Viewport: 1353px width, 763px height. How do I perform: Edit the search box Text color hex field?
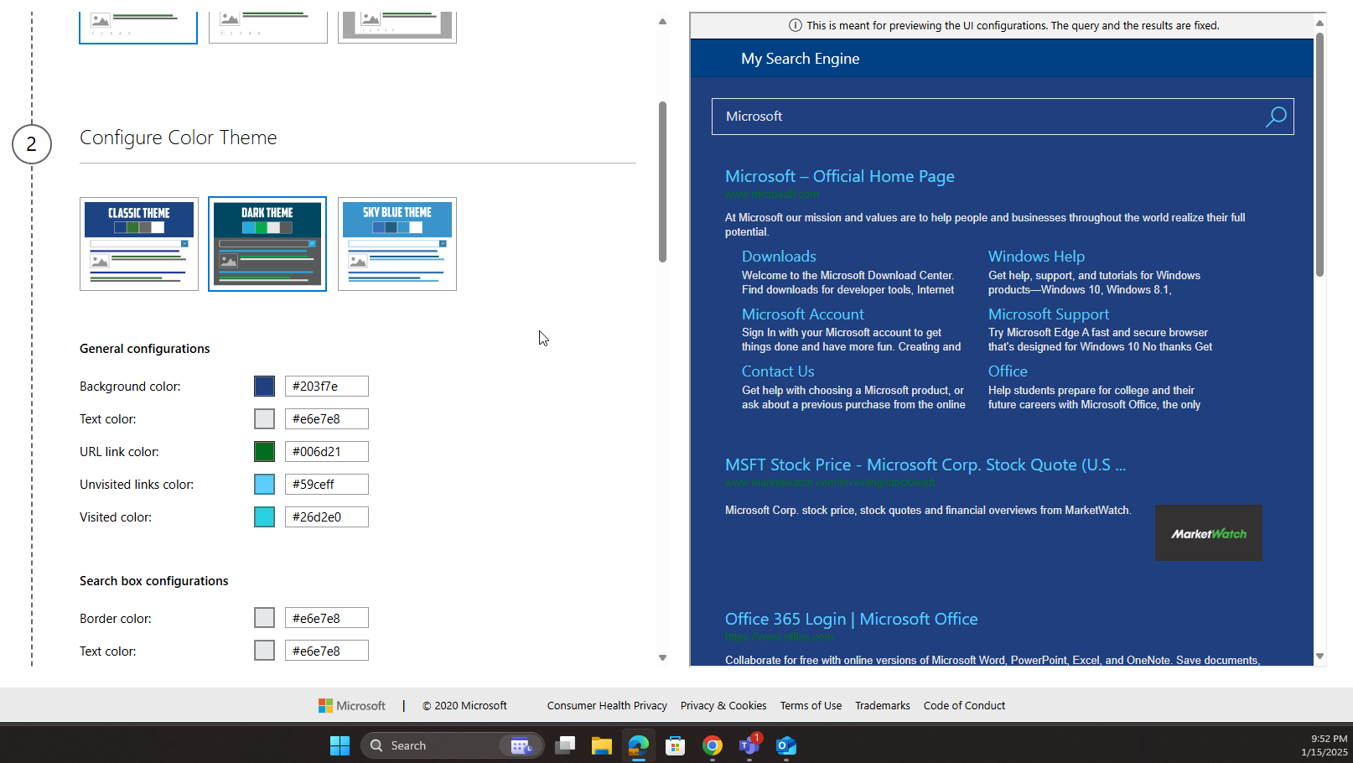[x=327, y=651]
